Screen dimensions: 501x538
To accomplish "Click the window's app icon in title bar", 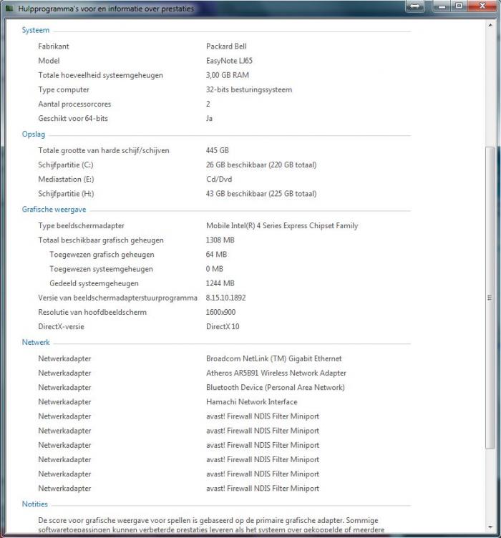I will tap(9, 9).
